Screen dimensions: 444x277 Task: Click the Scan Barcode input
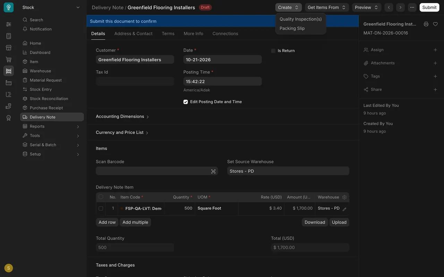coord(157,171)
